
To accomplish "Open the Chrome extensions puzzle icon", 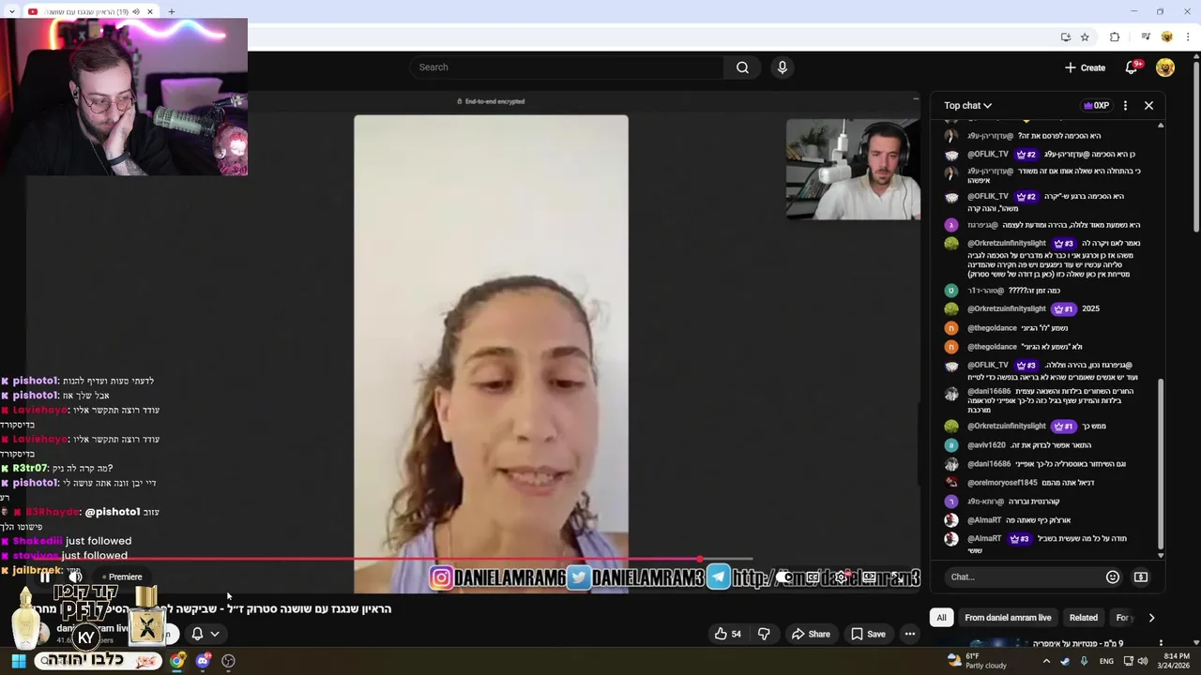I will [x=1115, y=37].
